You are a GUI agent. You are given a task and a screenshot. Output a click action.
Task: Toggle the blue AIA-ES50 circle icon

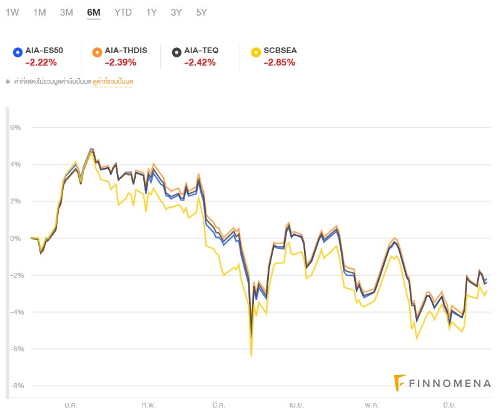(18, 51)
